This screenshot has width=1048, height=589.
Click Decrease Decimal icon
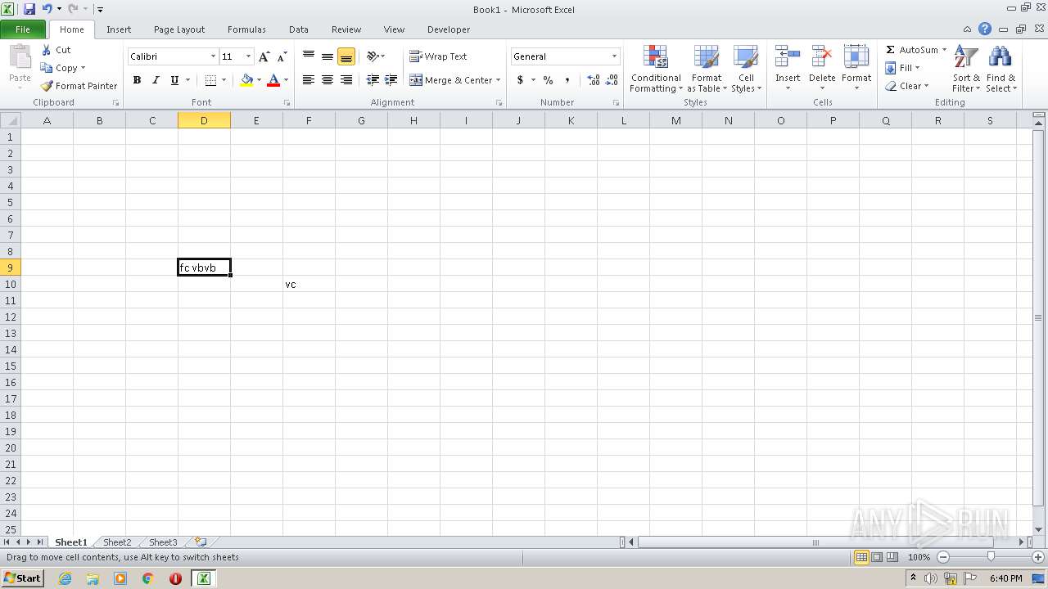[x=612, y=79]
